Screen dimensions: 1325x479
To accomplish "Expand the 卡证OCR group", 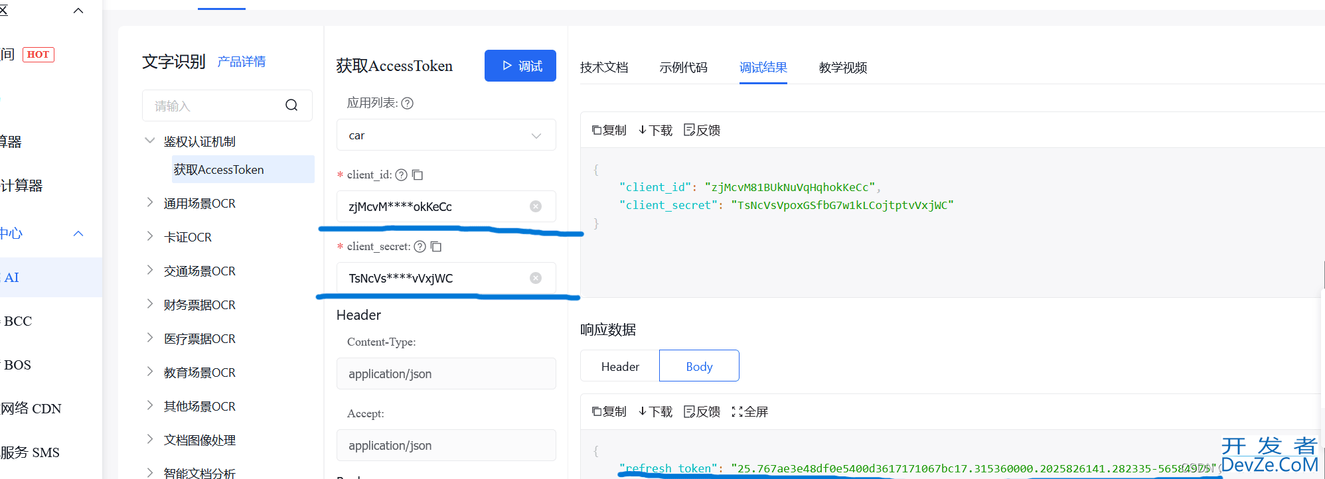I will coord(150,236).
